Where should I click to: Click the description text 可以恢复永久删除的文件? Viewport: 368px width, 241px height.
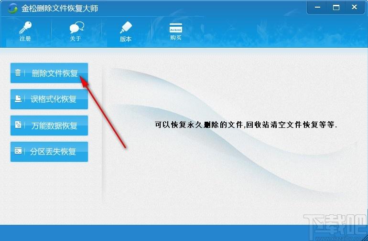[x=199, y=125]
